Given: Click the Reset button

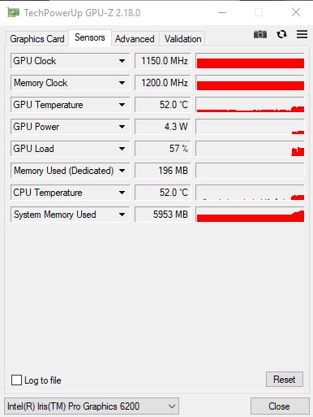Looking at the screenshot, I should click(285, 380).
